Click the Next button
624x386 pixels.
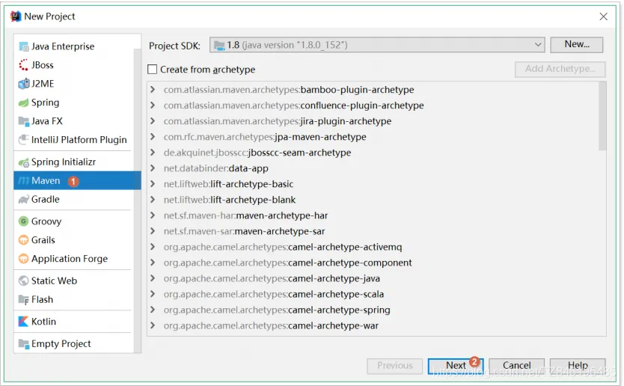[456, 365]
